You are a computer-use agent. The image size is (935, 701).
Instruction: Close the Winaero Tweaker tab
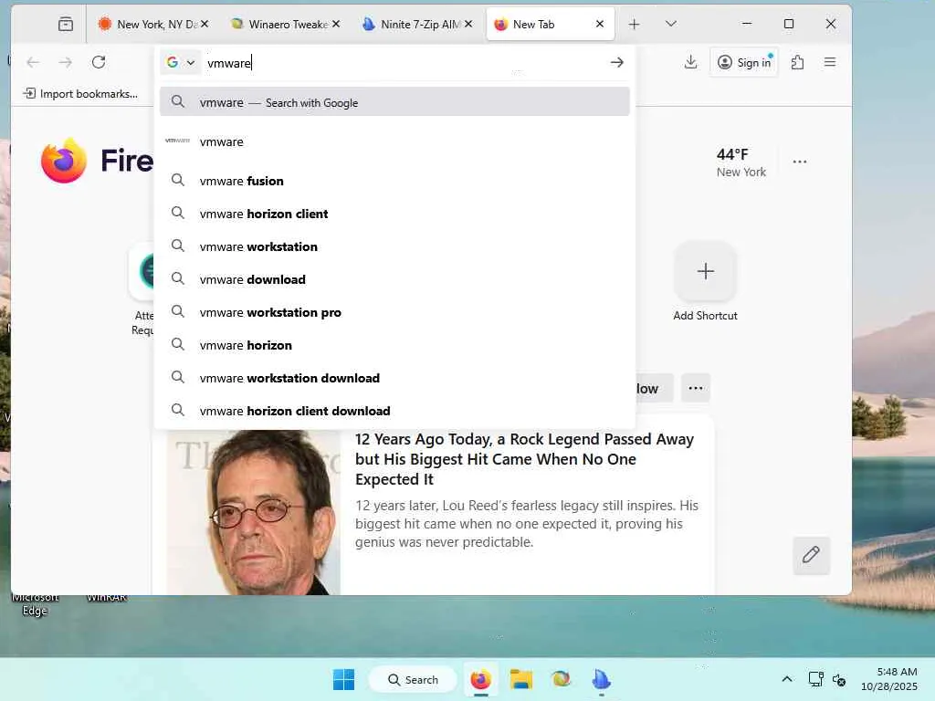[x=336, y=24]
